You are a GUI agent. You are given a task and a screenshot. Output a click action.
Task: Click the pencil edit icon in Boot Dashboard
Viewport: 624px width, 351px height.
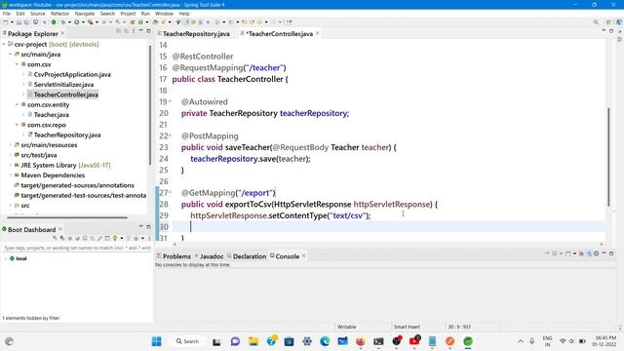coord(99,238)
